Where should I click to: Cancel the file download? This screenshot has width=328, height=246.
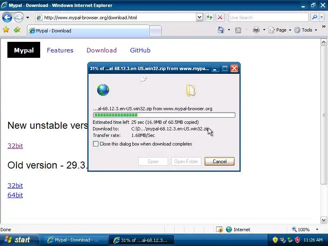219,162
